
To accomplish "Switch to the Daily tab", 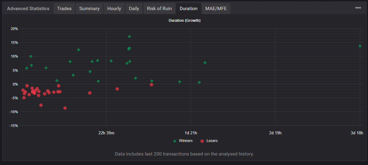I will 134,9.
